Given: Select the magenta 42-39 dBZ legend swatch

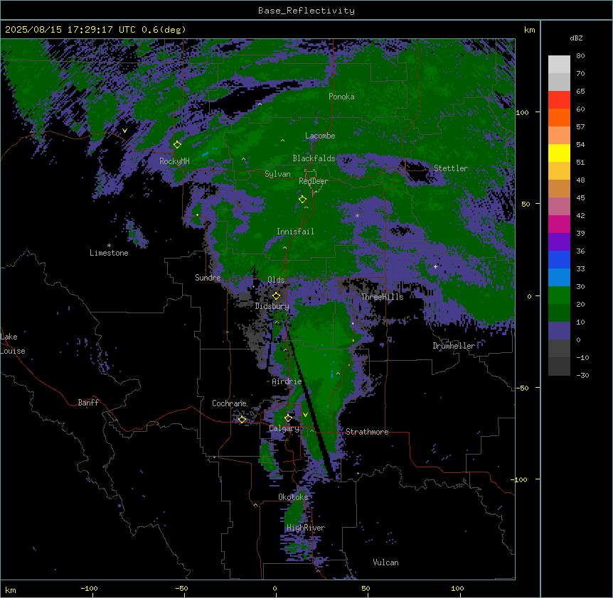Looking at the screenshot, I should (x=559, y=224).
